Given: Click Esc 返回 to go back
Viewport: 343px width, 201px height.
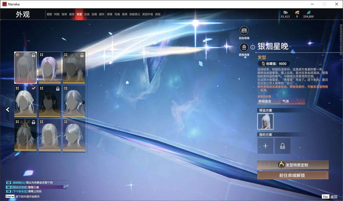Looking at the screenshot, I should 330,197.
